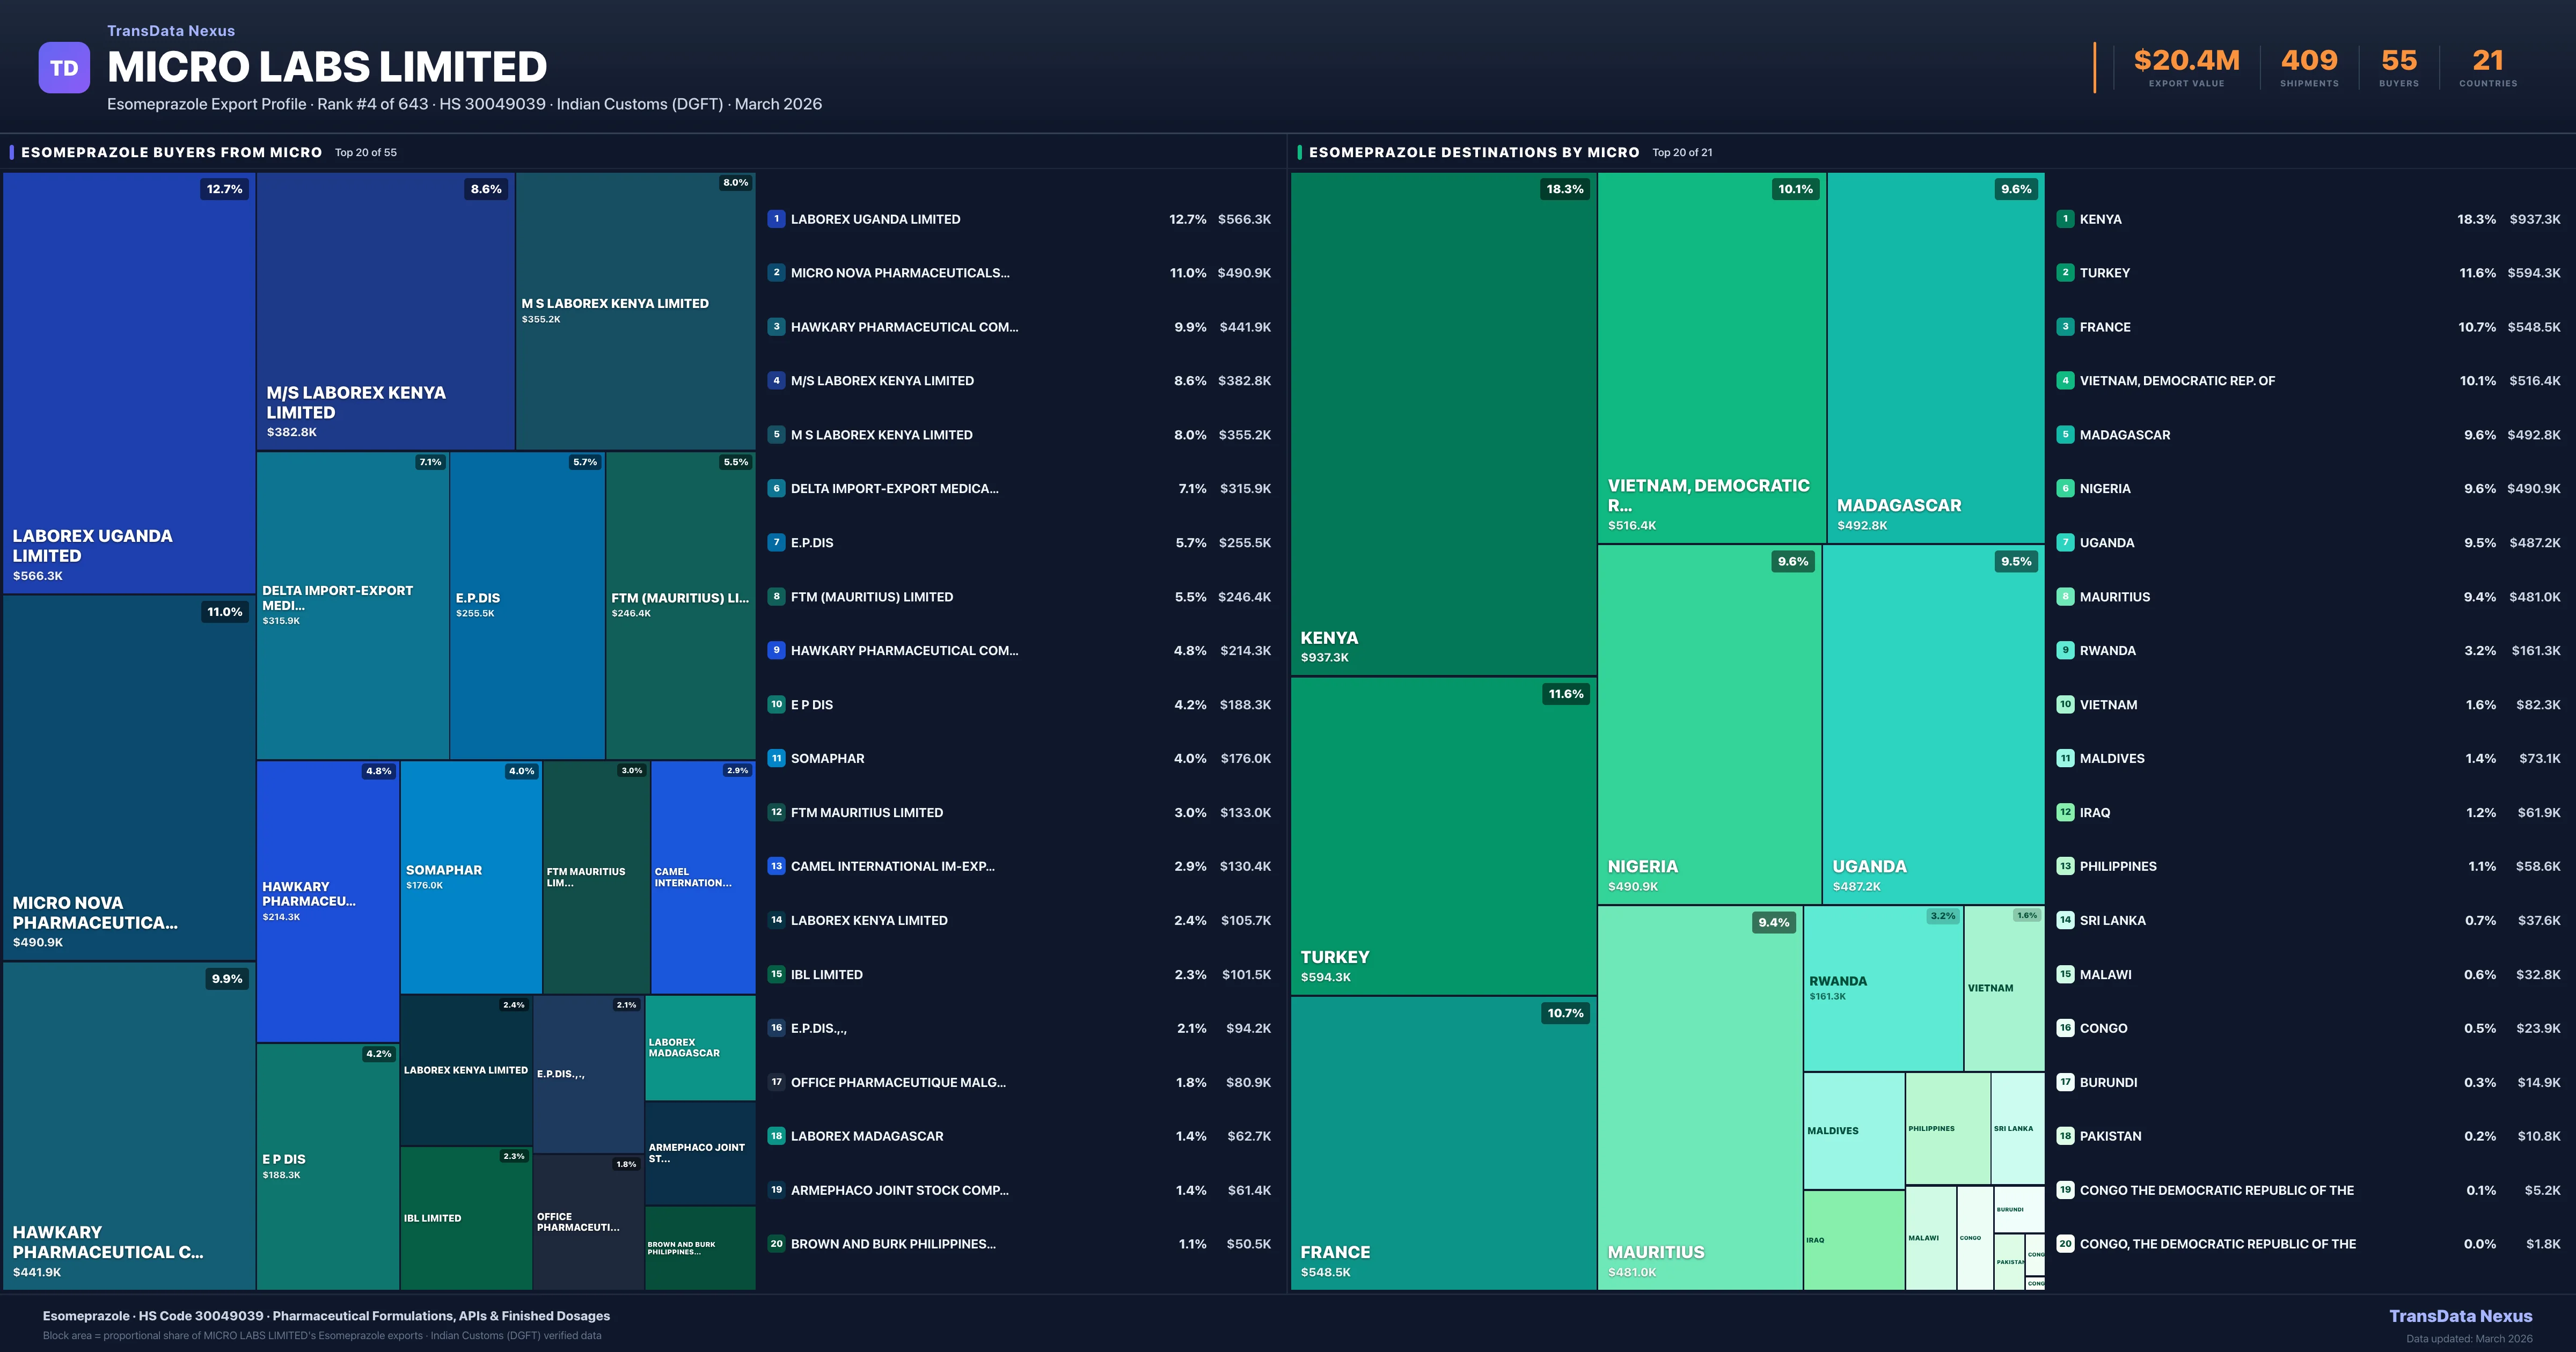
Task: Click rank badge 7 next to Uganda destination
Action: (2065, 542)
